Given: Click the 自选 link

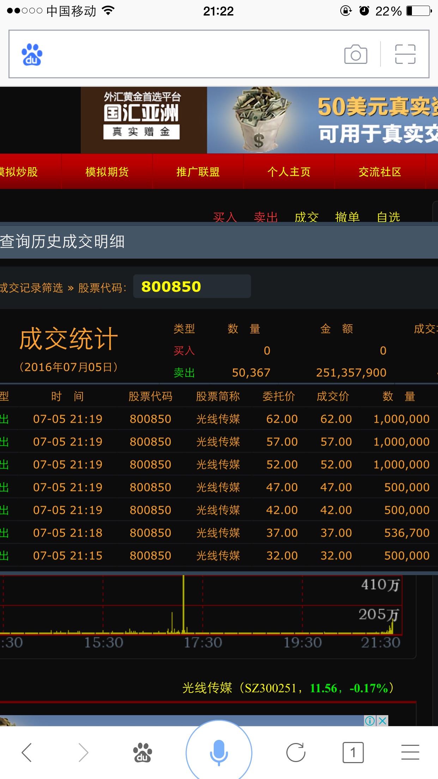Looking at the screenshot, I should pos(388,217).
